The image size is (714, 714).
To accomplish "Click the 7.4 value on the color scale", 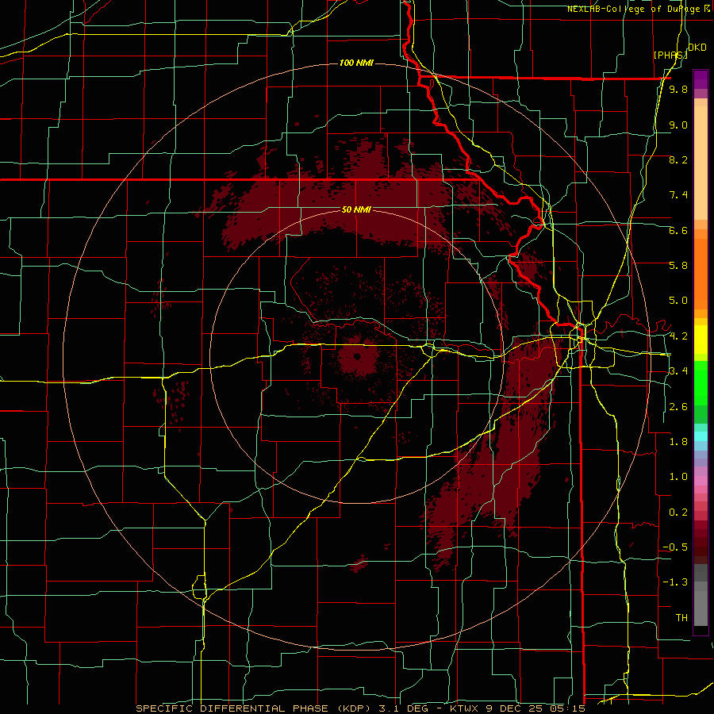I will [678, 195].
